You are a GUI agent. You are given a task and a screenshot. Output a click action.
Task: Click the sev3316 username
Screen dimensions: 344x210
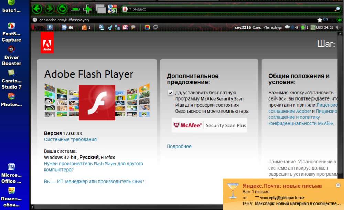[243, 27]
